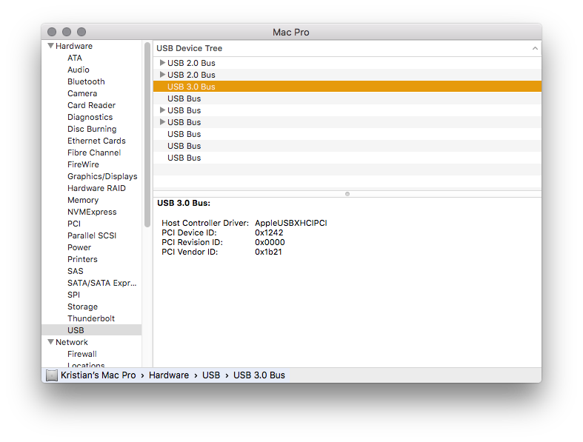Click USB in the path bar
Image resolution: width=583 pixels, height=442 pixels.
tap(211, 375)
